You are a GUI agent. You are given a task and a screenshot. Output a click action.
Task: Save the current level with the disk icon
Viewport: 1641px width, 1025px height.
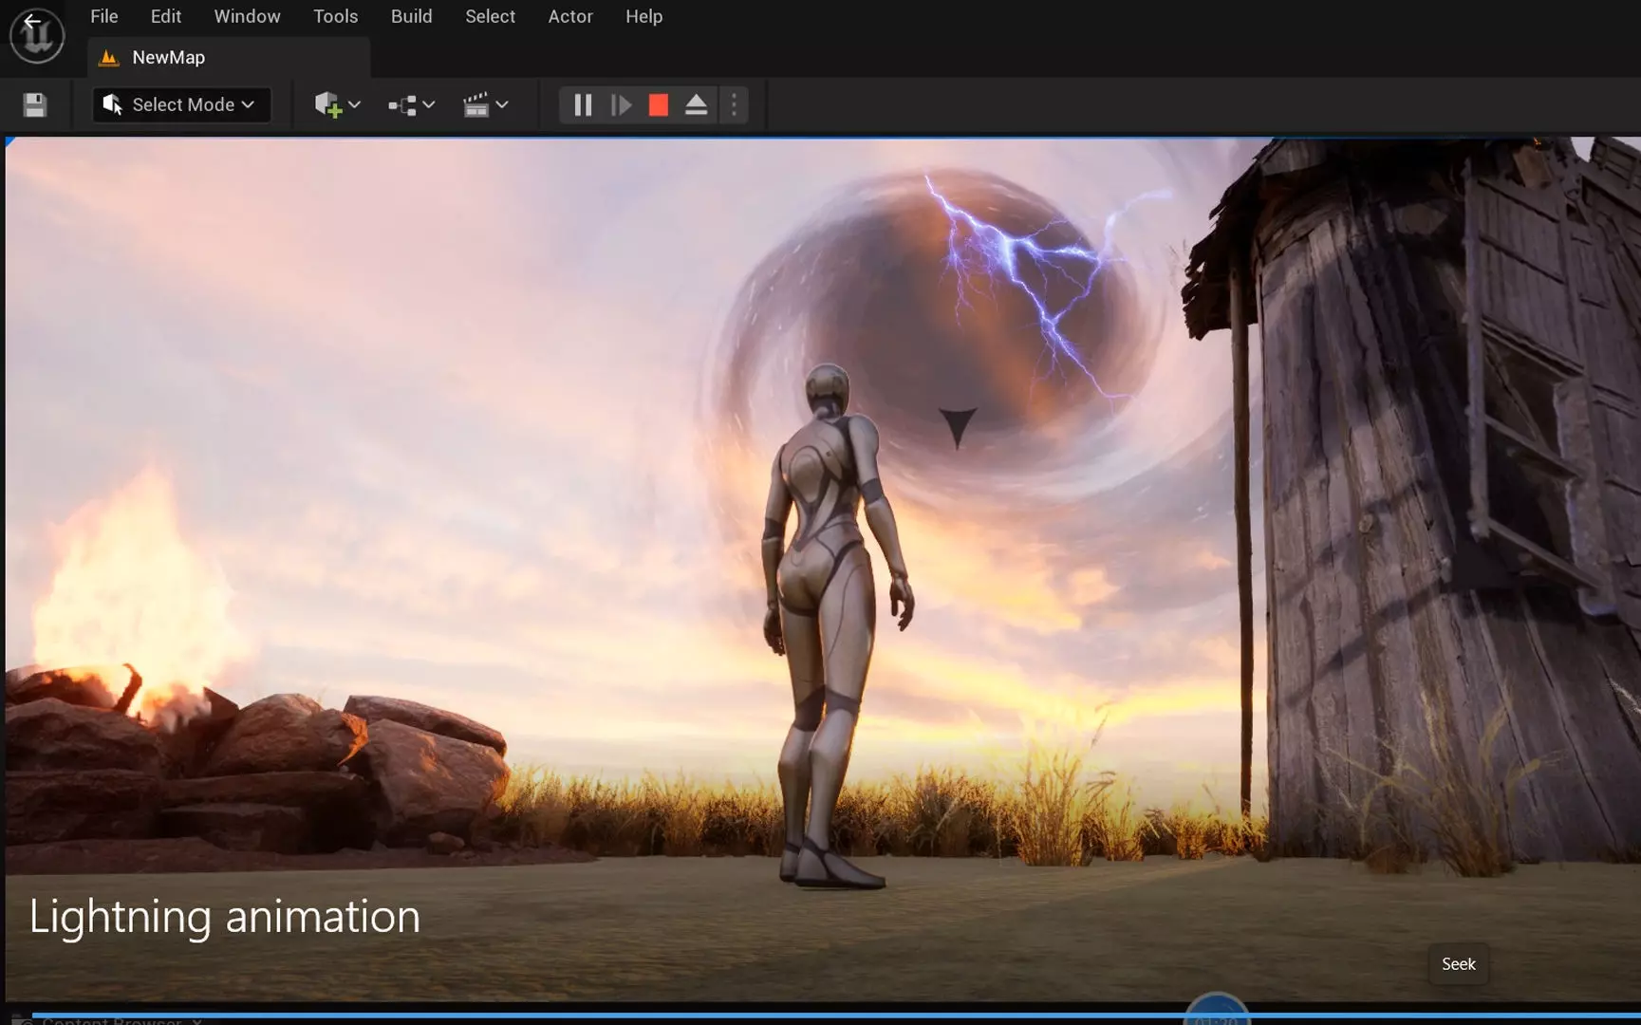pyautogui.click(x=35, y=104)
